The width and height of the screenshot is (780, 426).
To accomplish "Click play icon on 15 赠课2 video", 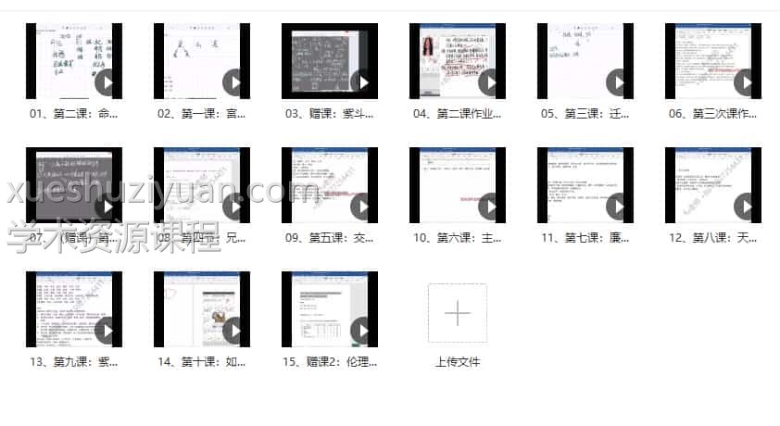I will click(x=363, y=331).
